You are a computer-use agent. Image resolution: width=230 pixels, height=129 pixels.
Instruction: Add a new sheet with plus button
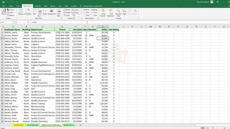(x=80, y=125)
